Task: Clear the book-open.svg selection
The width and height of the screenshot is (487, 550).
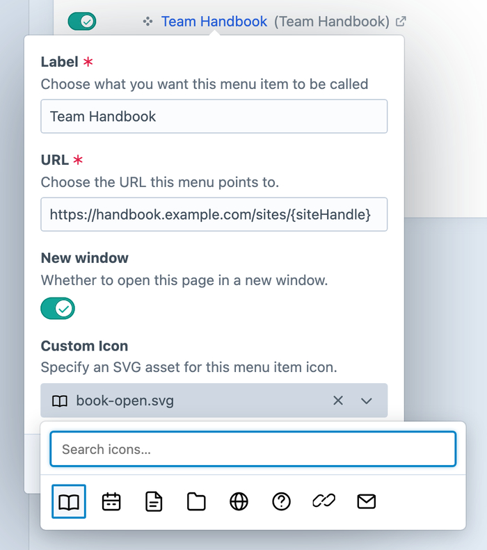Action: tap(338, 401)
